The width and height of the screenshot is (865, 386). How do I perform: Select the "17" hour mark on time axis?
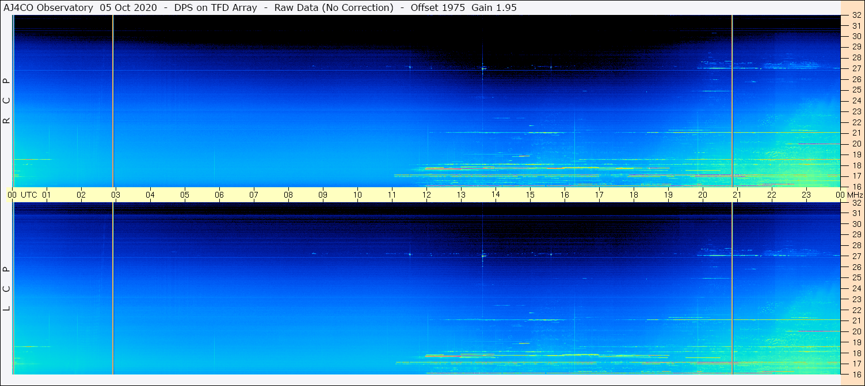599,195
